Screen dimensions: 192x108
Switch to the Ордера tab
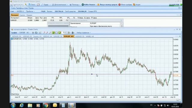(29, 15)
